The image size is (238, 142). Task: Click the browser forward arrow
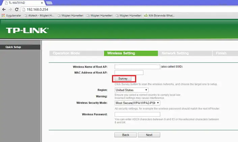click(x=10, y=9)
